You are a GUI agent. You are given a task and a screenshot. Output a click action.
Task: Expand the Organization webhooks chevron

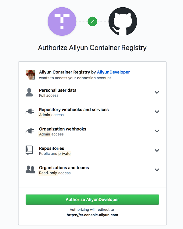coord(157,131)
